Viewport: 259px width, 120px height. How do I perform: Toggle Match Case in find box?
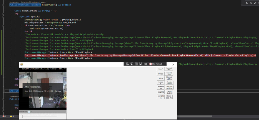(x=247, y=3)
